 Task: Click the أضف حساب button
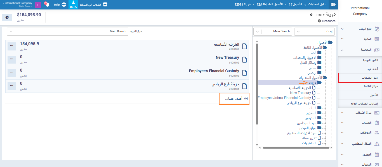[x=234, y=99]
